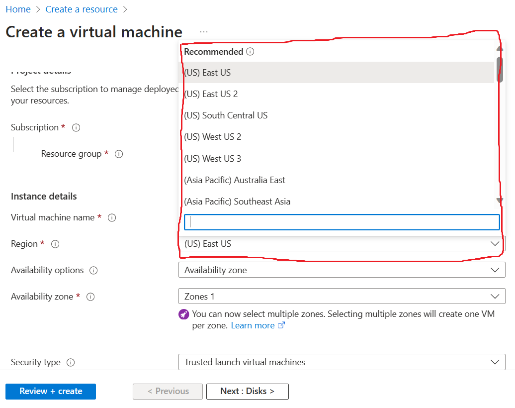The width and height of the screenshot is (515, 408).
Task: Click the Next : Disks button
Action: [247, 391]
